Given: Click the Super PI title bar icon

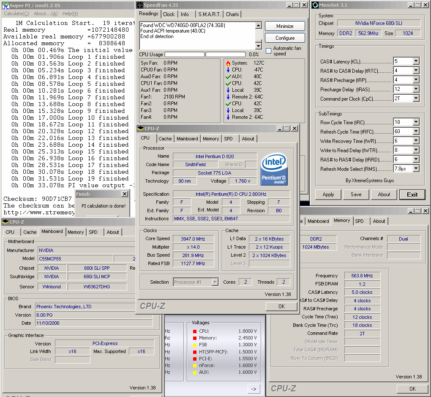Looking at the screenshot, I should coord(5,5).
